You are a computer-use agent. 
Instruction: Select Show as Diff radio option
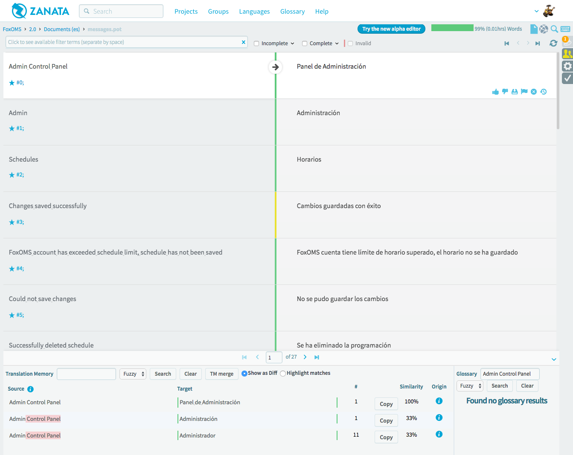tap(244, 374)
